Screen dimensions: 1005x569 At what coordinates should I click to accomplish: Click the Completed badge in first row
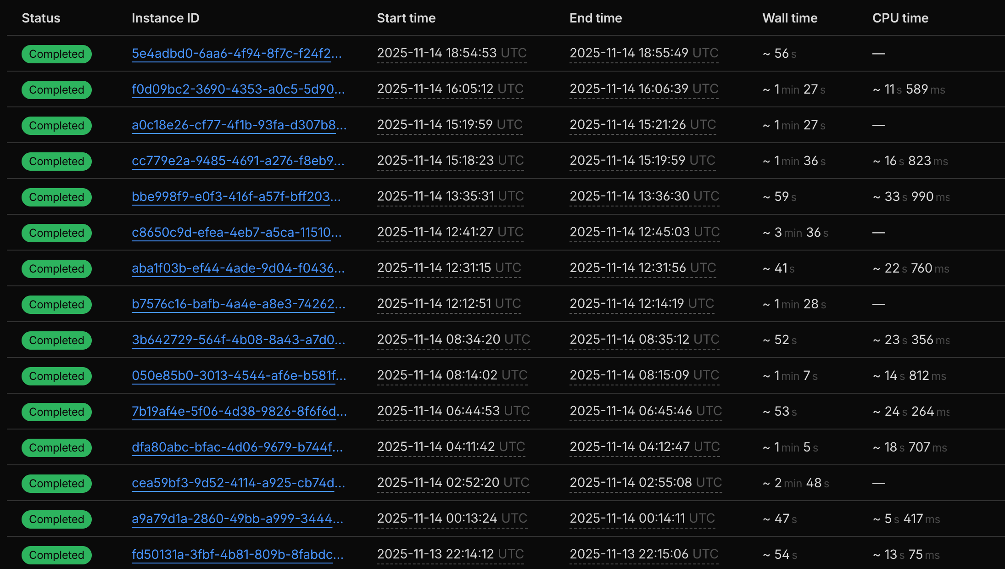point(56,54)
